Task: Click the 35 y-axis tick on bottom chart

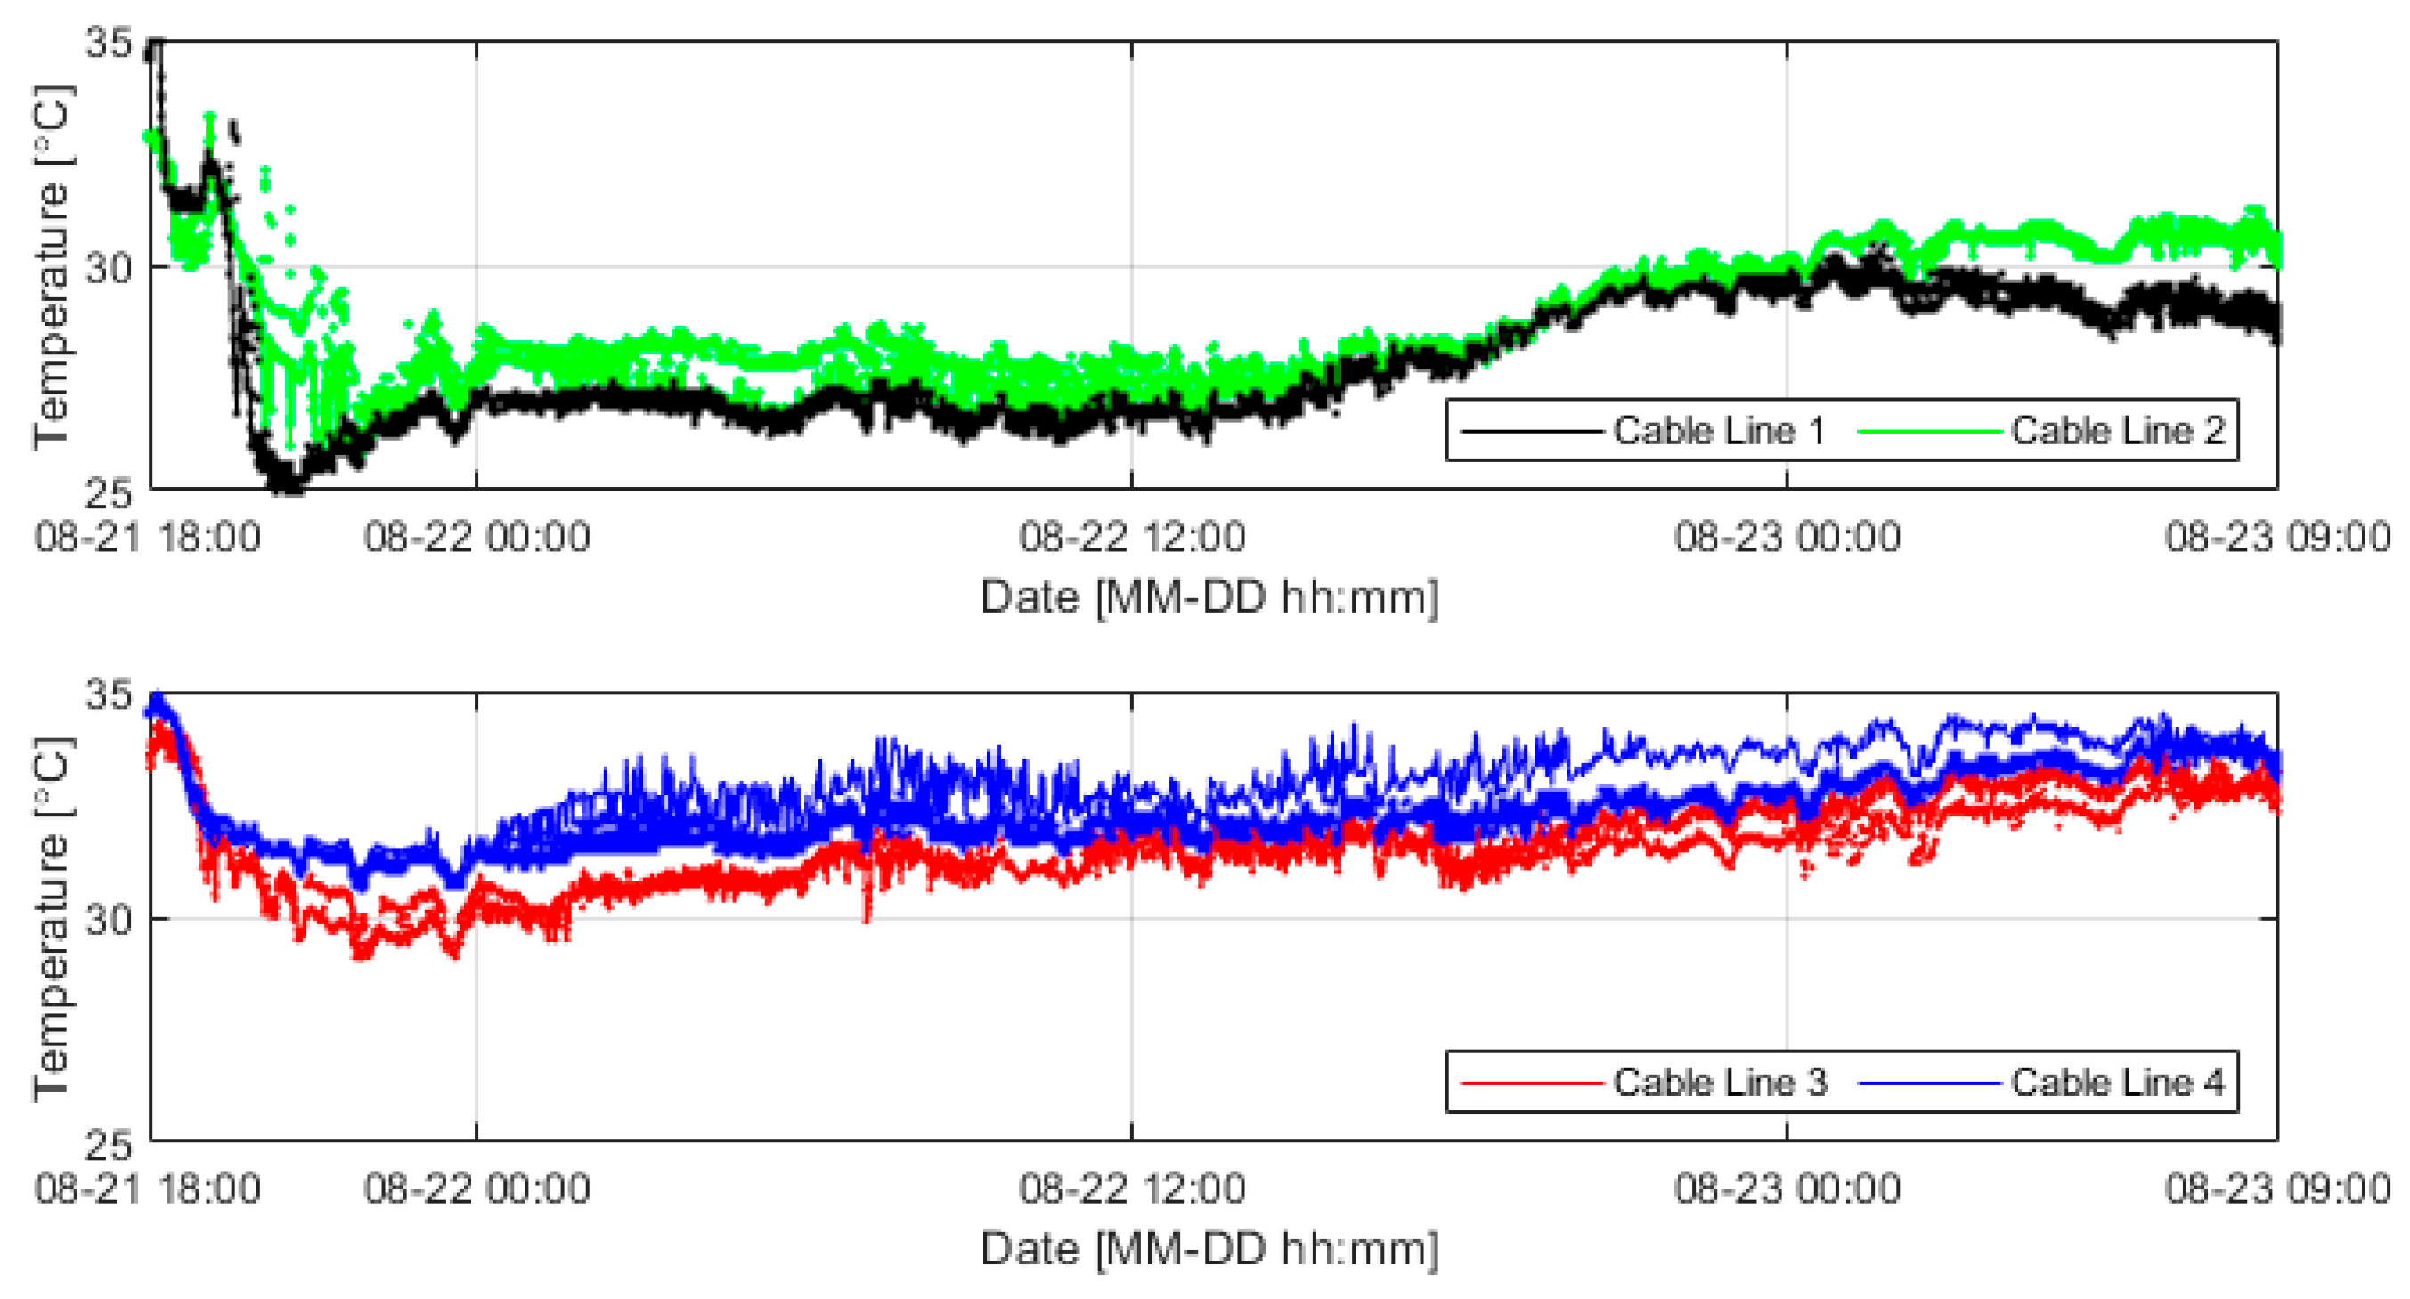Action: [109, 694]
